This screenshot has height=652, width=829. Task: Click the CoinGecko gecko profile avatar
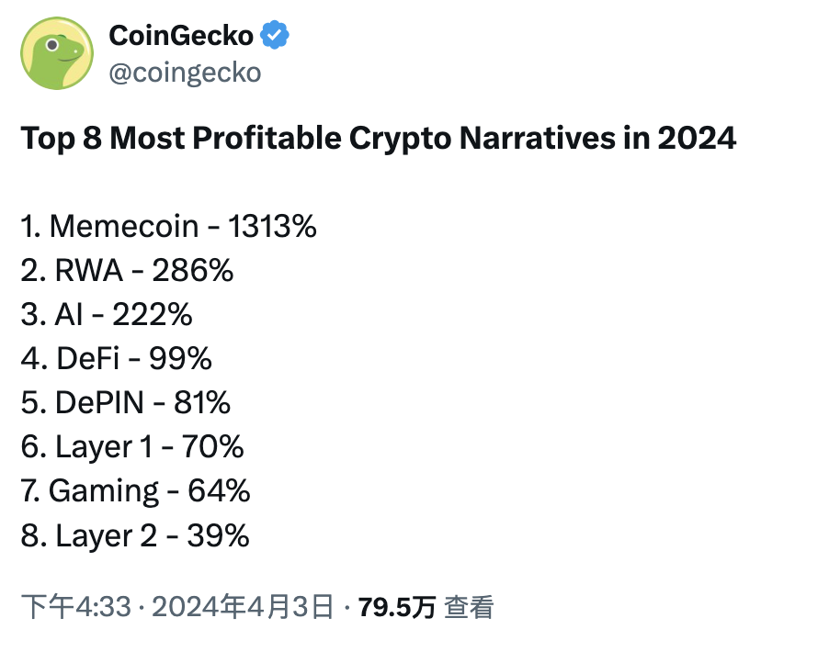[x=57, y=53]
